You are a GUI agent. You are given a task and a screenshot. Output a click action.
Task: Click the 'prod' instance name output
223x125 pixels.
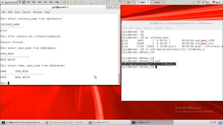3,31
